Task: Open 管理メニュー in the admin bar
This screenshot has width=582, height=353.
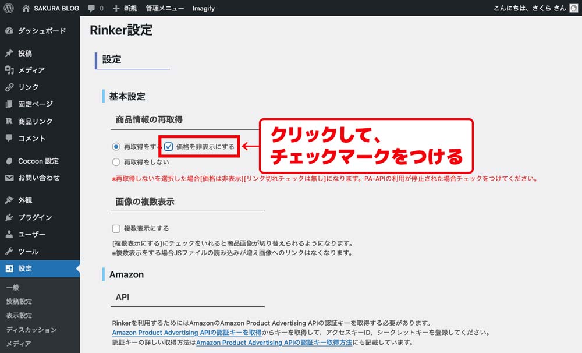Action: (x=165, y=8)
